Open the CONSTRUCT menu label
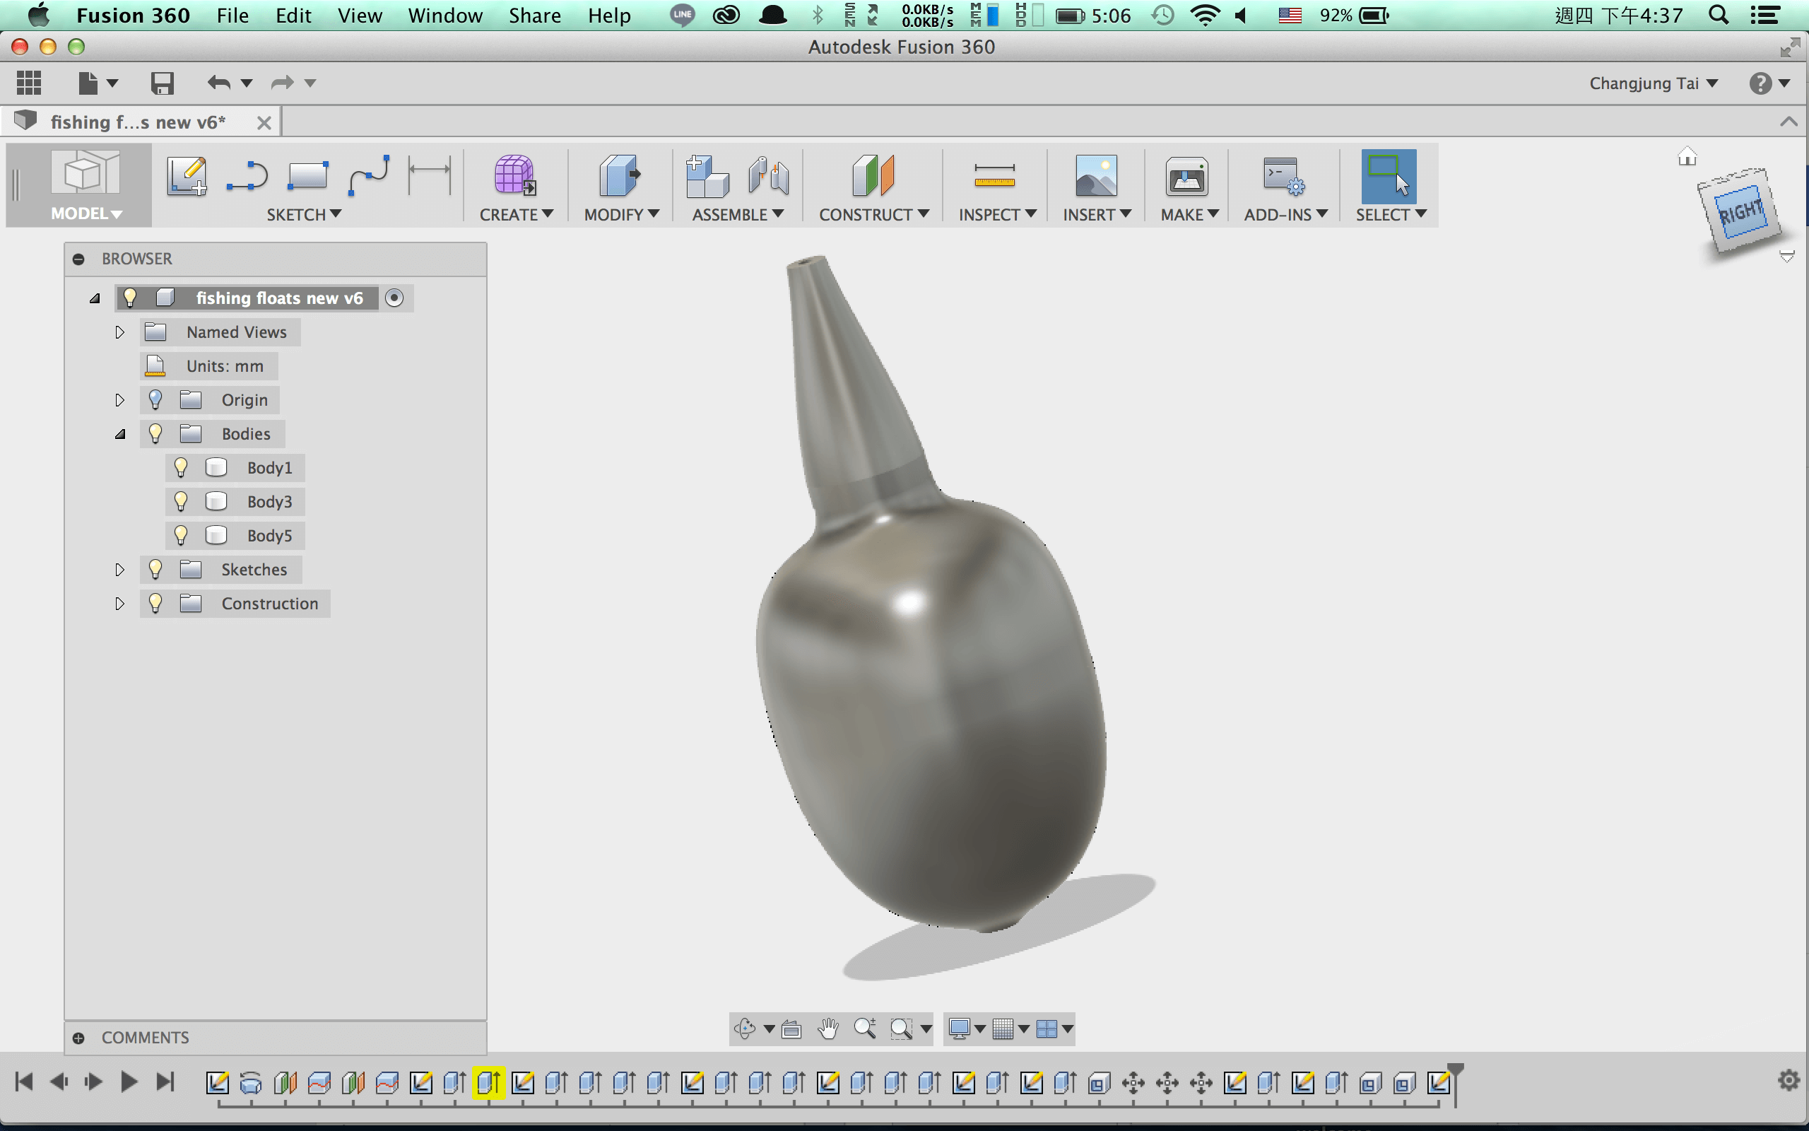The width and height of the screenshot is (1809, 1131). (874, 215)
